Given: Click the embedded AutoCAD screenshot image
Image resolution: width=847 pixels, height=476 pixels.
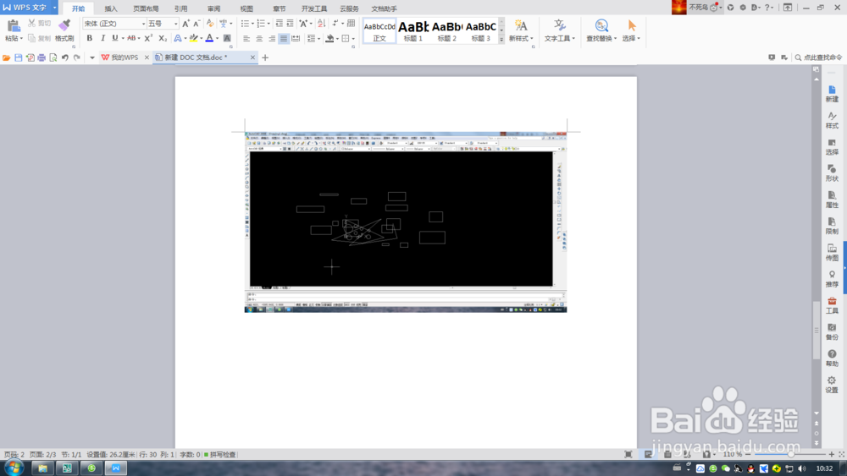Looking at the screenshot, I should (406, 222).
